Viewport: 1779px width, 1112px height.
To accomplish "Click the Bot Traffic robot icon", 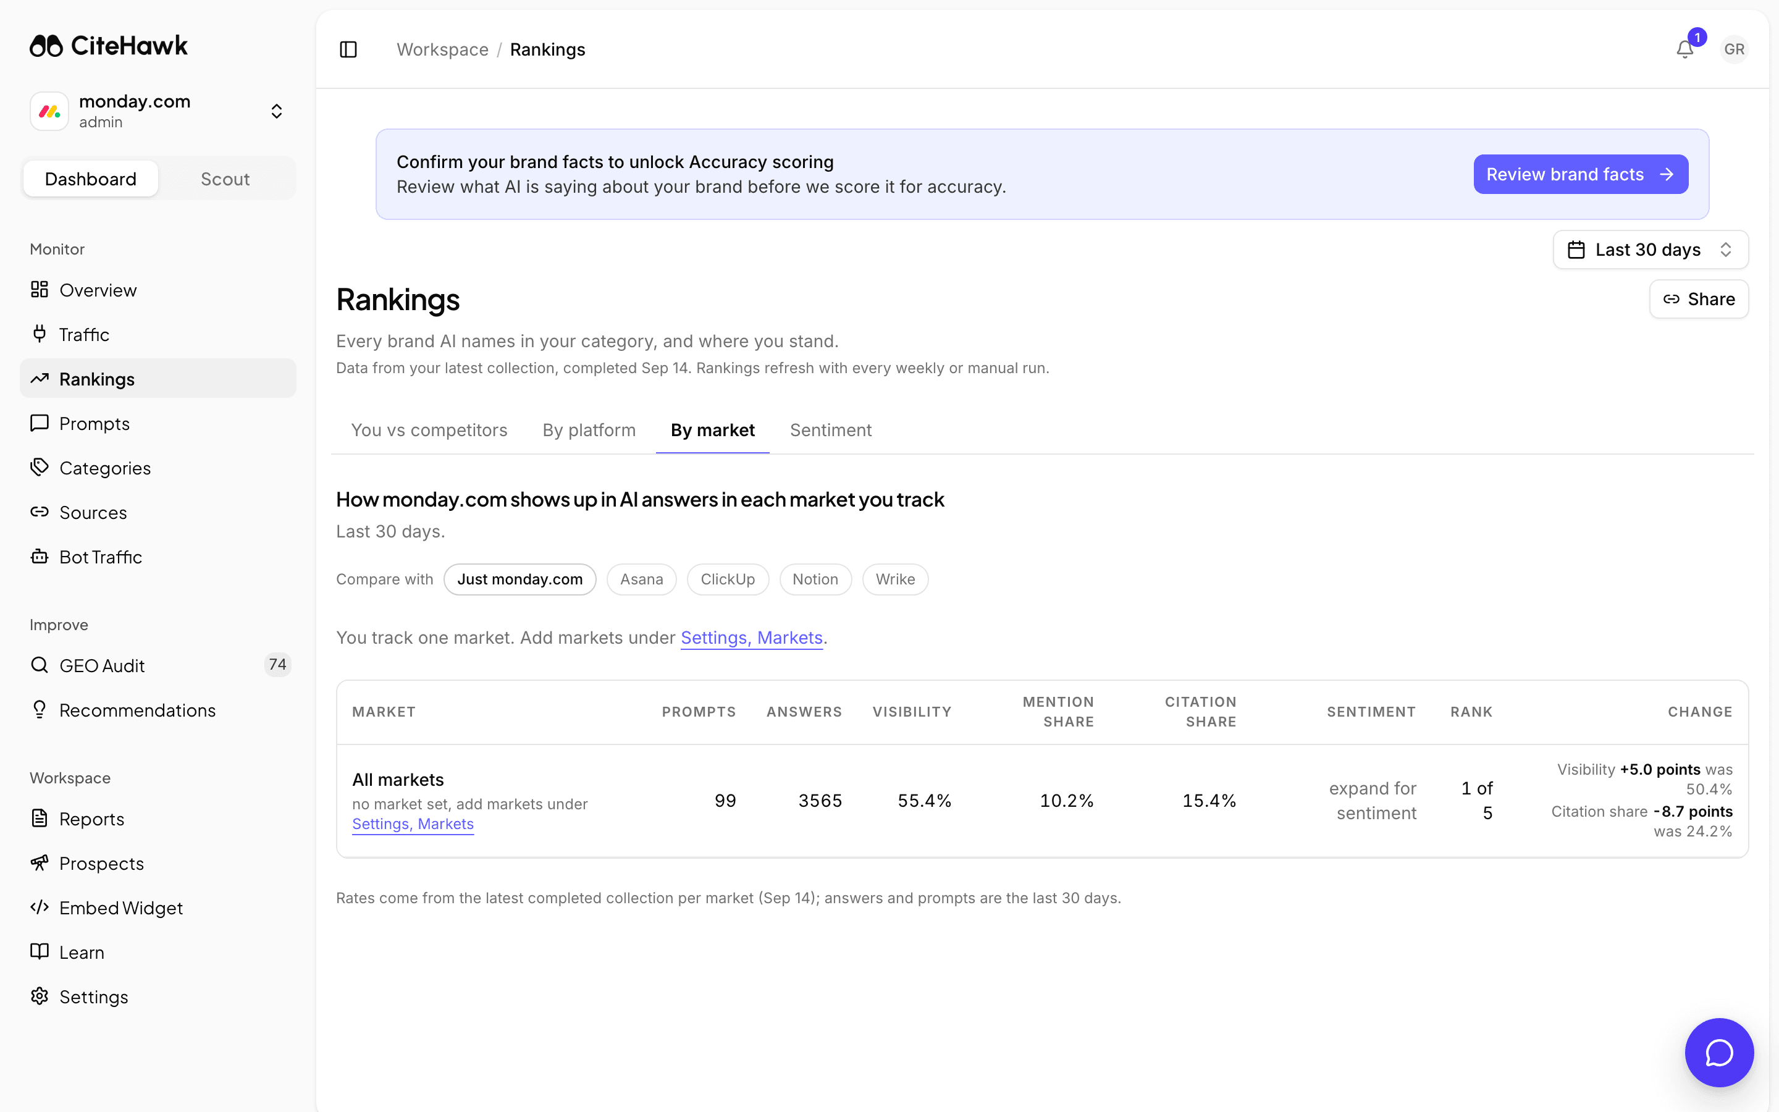I will tap(40, 557).
